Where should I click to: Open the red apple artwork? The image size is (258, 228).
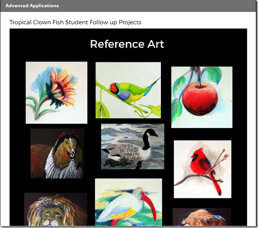202,97
